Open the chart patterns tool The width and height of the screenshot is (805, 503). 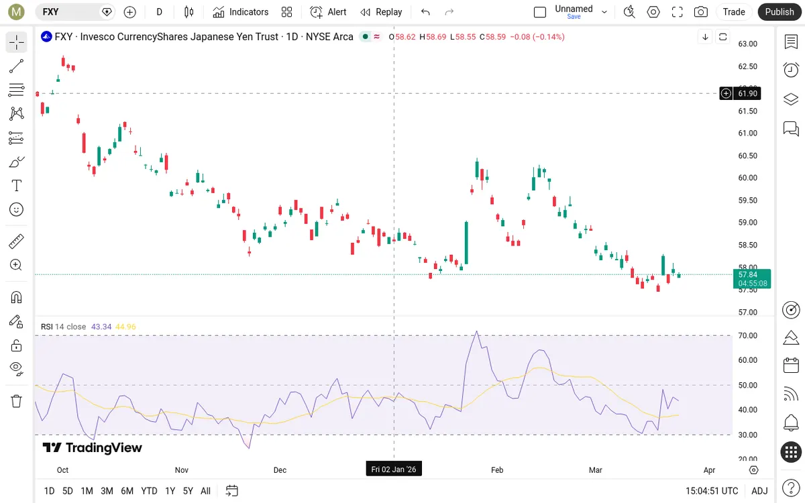click(17, 114)
